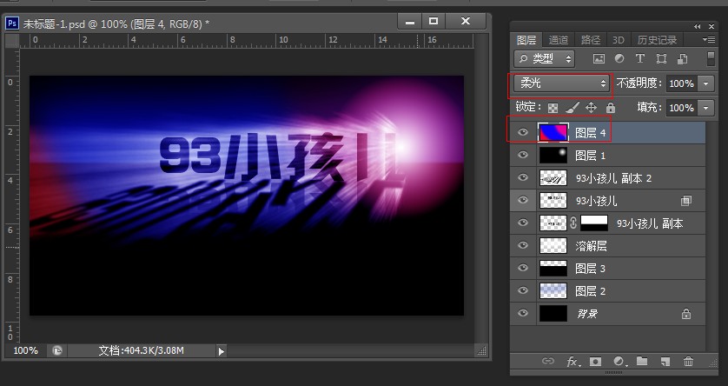
Task: Expand the 不透明度 opacity dropdown arrow
Action: coord(705,83)
